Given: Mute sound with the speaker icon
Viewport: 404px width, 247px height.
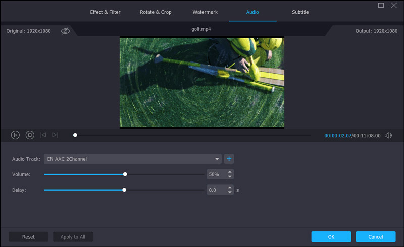Looking at the screenshot, I should (388, 135).
